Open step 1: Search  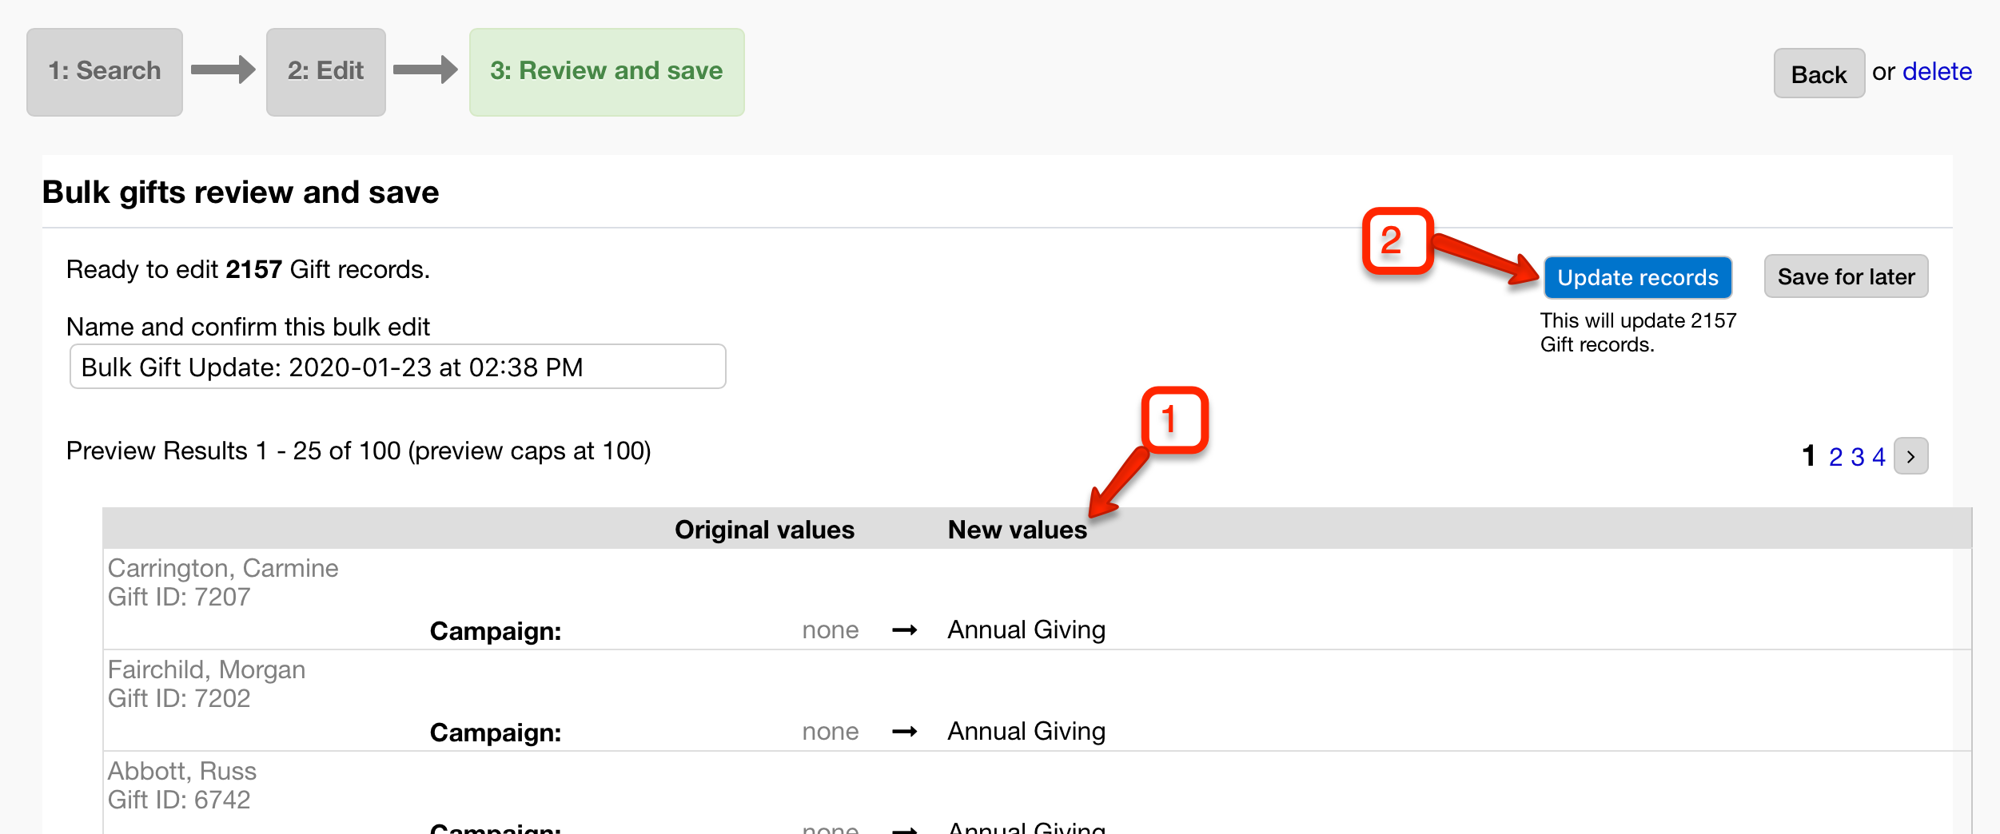pyautogui.click(x=105, y=72)
